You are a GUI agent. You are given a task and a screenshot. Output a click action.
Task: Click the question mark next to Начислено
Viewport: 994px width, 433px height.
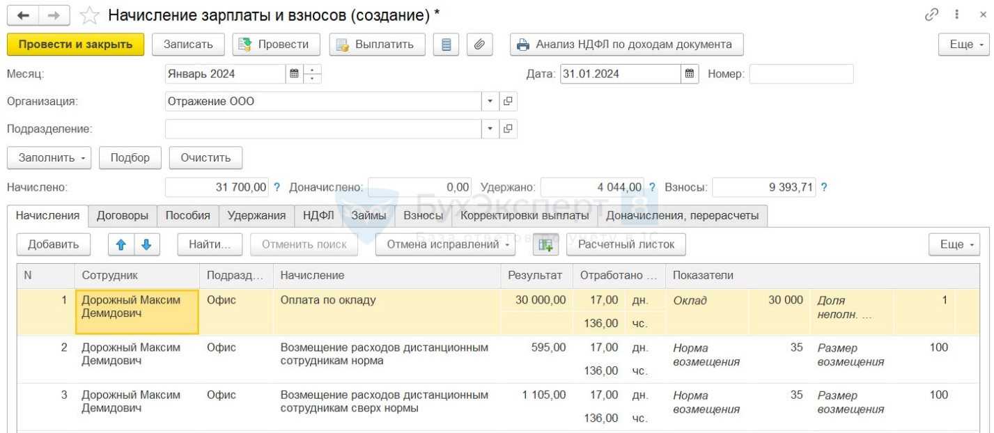pyautogui.click(x=277, y=187)
